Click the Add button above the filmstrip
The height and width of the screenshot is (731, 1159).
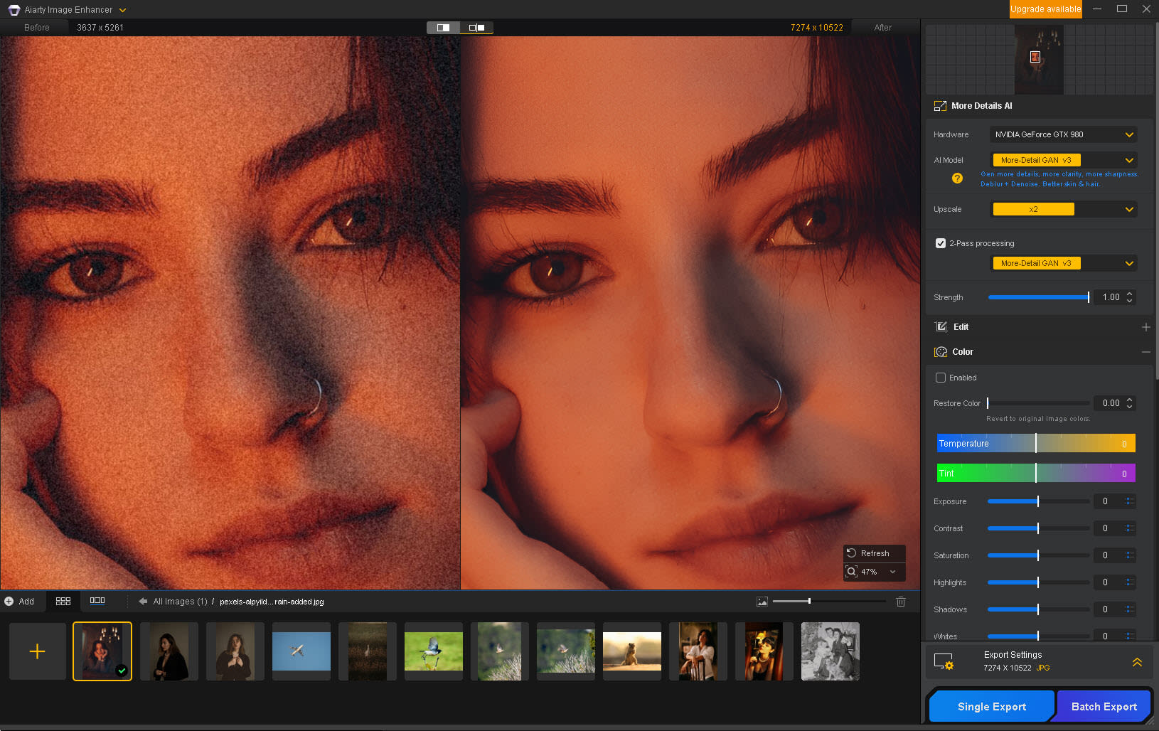(19, 602)
